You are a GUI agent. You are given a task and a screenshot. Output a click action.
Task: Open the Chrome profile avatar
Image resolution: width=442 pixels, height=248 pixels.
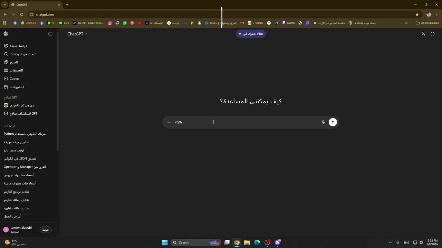(x=429, y=14)
